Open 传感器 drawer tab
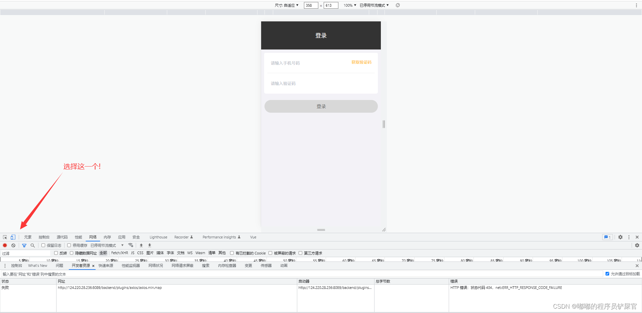This screenshot has width=642, height=313. 266,266
